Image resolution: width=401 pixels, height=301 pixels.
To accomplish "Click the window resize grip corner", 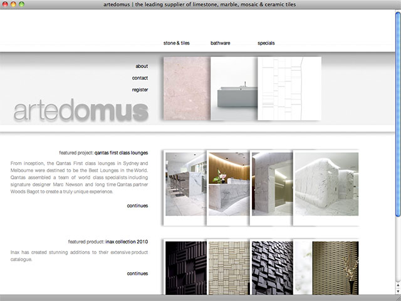I will [x=398, y=298].
